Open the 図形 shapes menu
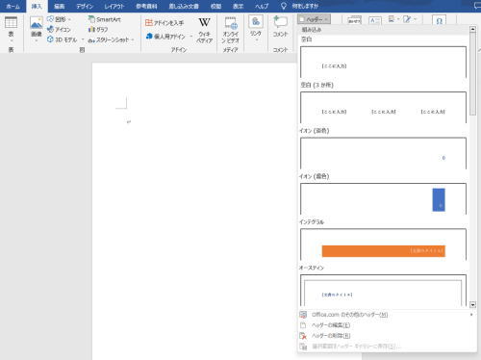 click(x=59, y=19)
